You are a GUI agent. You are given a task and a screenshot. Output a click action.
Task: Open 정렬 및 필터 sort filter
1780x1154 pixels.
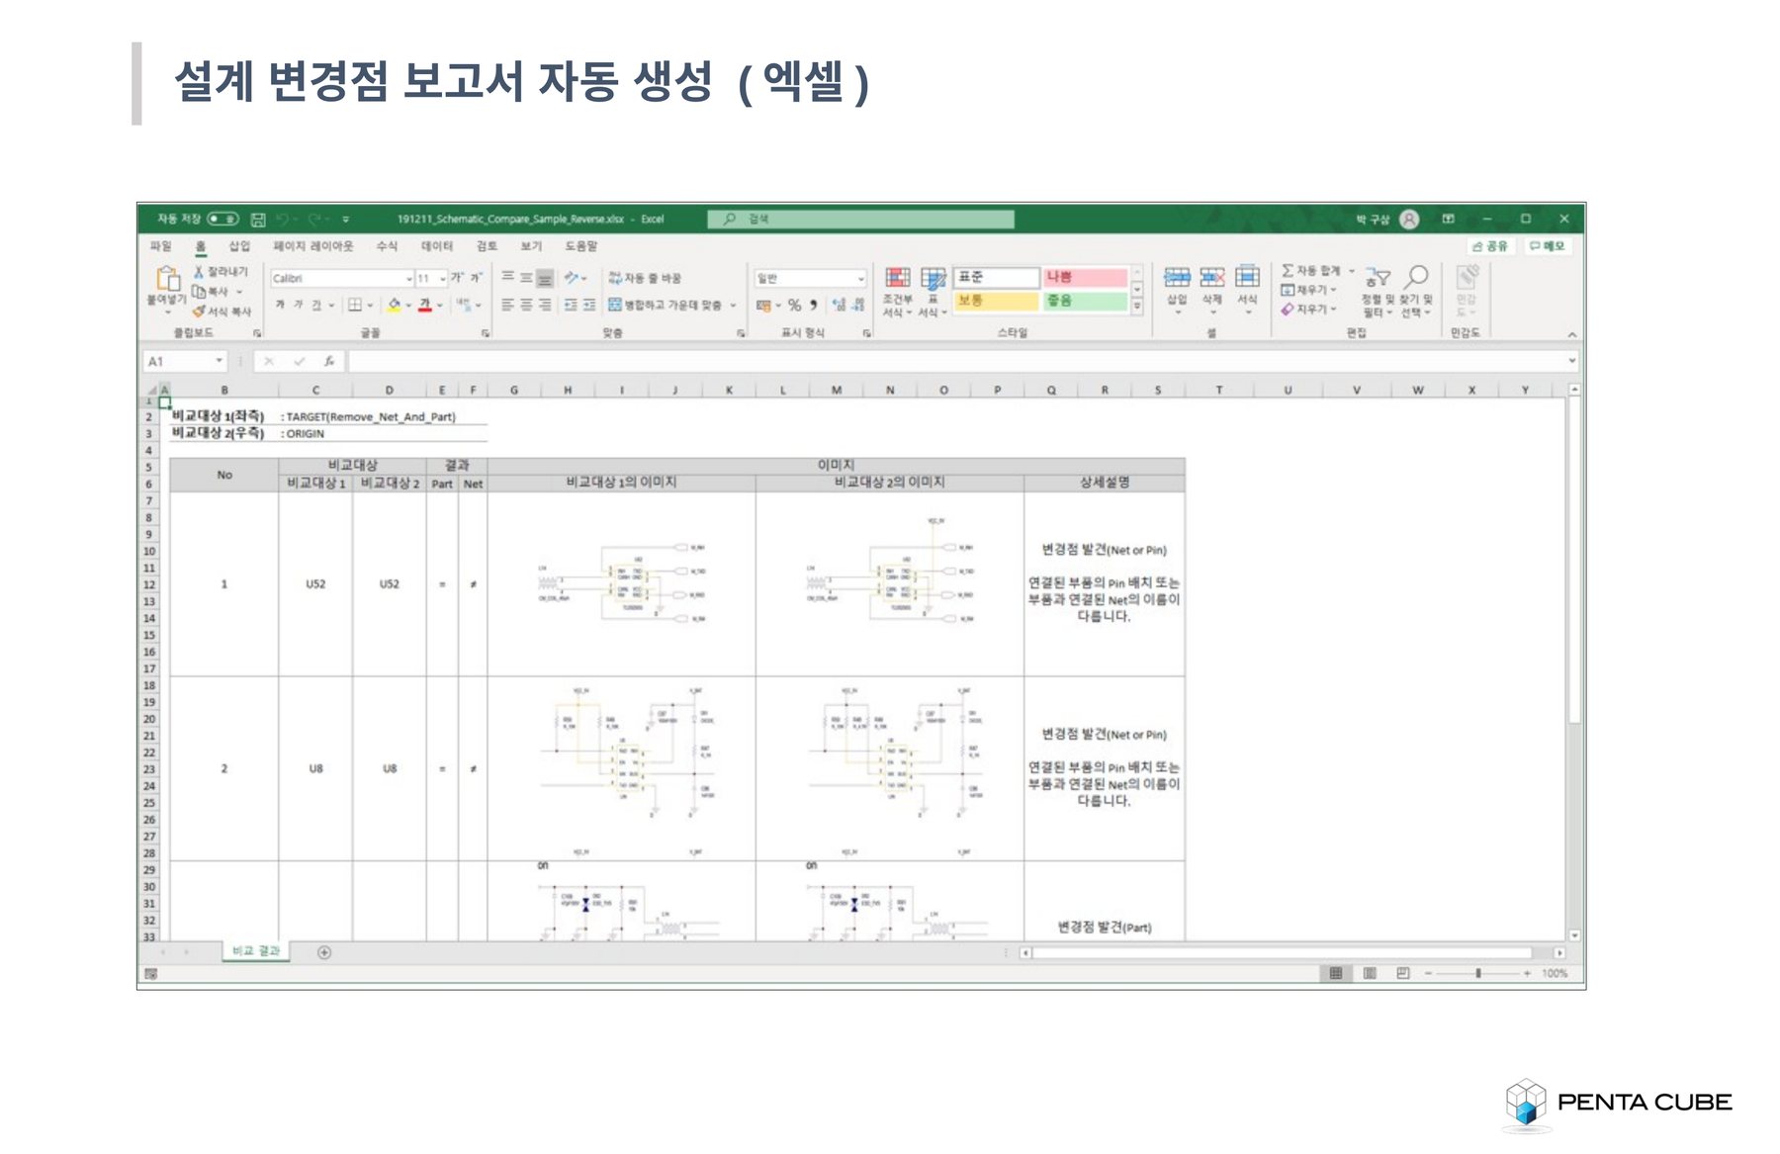pyautogui.click(x=1378, y=292)
